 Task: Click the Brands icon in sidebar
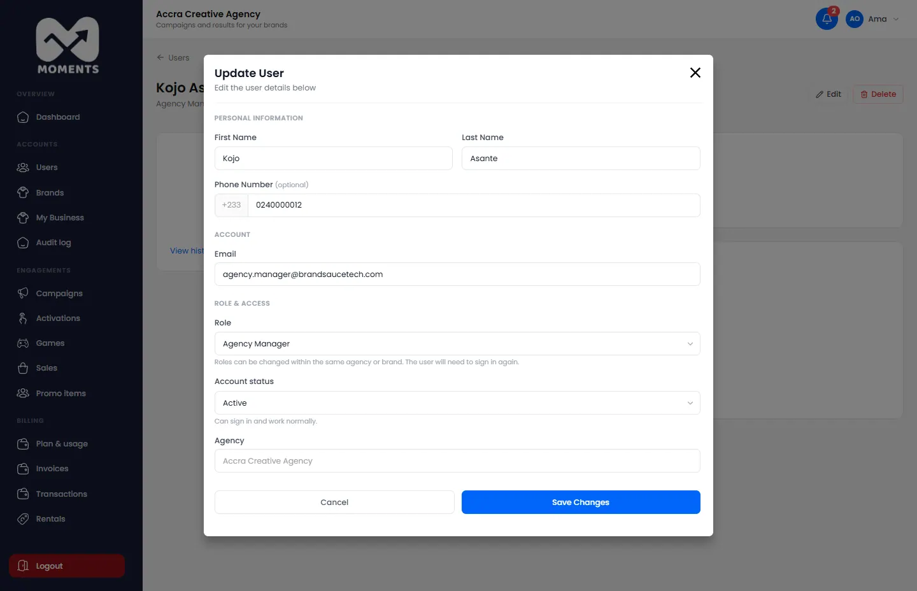pyautogui.click(x=23, y=192)
